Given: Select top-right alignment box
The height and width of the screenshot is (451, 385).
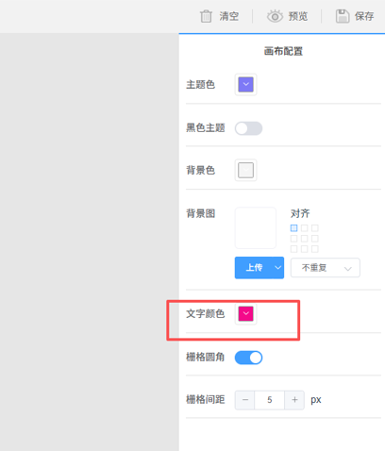Looking at the screenshot, I should (x=315, y=228).
